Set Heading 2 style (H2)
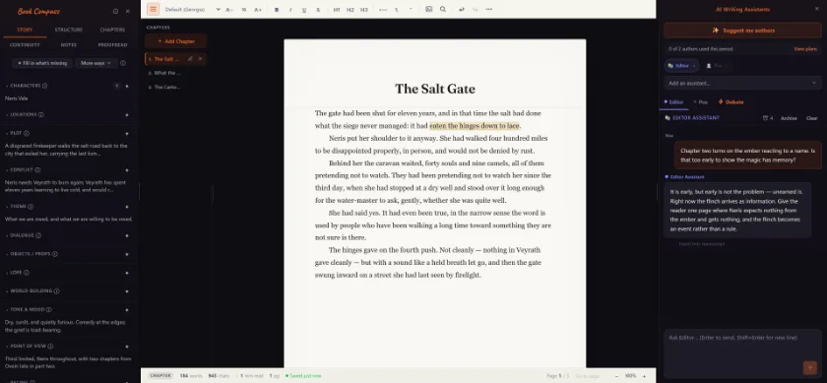The image size is (827, 383). (350, 10)
